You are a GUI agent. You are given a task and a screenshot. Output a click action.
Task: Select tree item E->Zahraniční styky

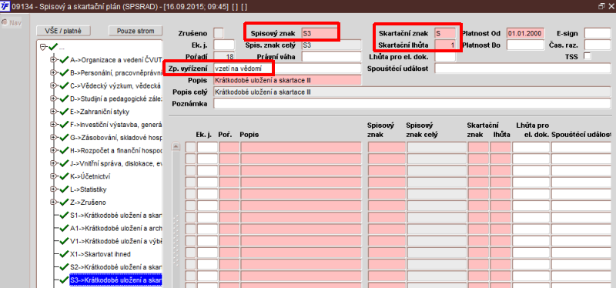tap(100, 112)
